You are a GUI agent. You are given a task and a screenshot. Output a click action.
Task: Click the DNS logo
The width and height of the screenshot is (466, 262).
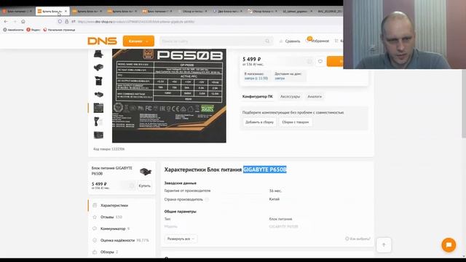pyautogui.click(x=102, y=41)
